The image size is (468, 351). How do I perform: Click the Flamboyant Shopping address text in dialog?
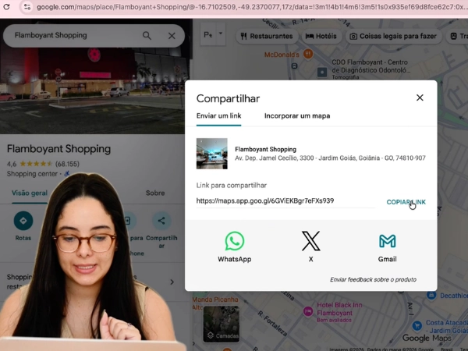(x=330, y=158)
